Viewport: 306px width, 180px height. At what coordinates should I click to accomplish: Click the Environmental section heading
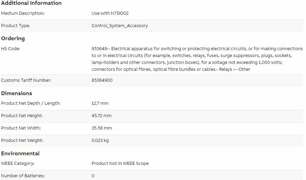click(x=20, y=154)
